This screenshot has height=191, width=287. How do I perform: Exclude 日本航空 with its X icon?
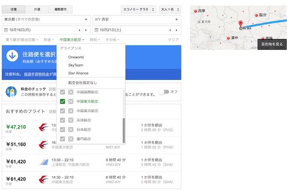(71, 129)
